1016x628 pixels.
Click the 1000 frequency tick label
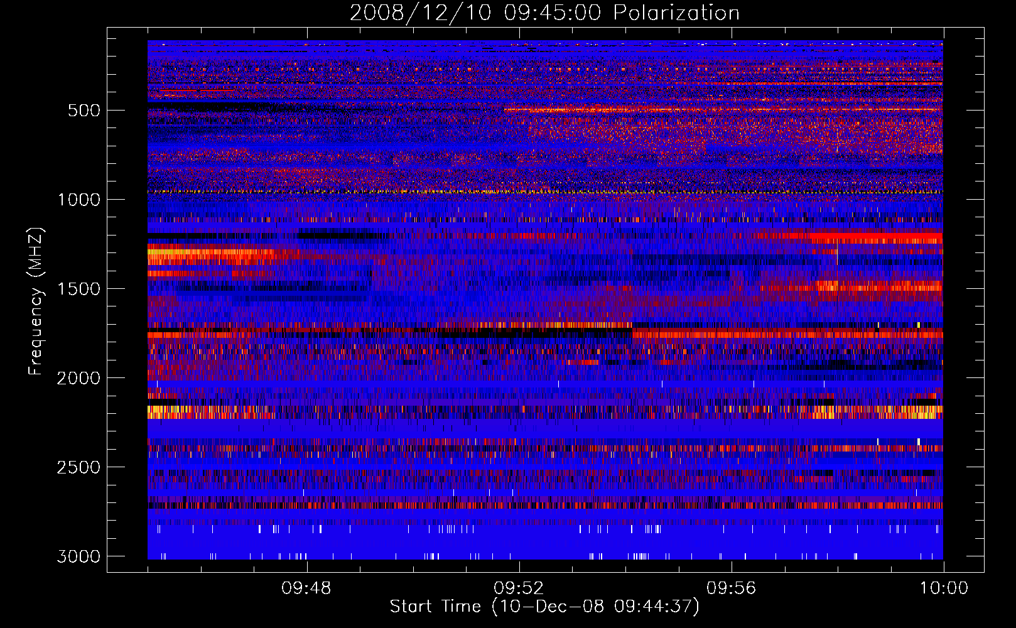pyautogui.click(x=78, y=200)
